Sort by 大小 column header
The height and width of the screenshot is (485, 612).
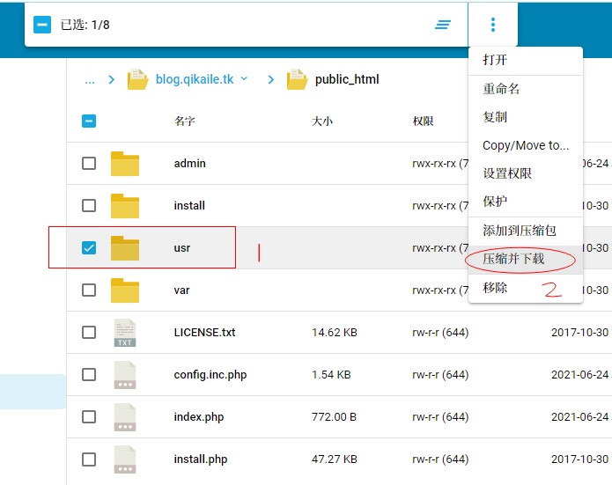[x=322, y=121]
